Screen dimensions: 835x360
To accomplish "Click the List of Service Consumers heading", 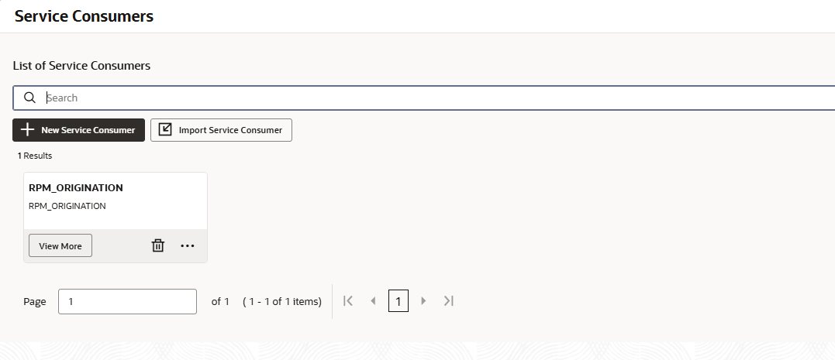I will [x=81, y=66].
